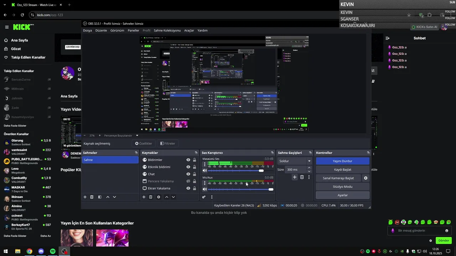This screenshot has width=456, height=256.
Task: Move scene down arrow in Sahneler panel
Action: pyautogui.click(x=114, y=197)
